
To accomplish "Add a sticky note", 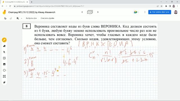I will (x=4, y=58).
